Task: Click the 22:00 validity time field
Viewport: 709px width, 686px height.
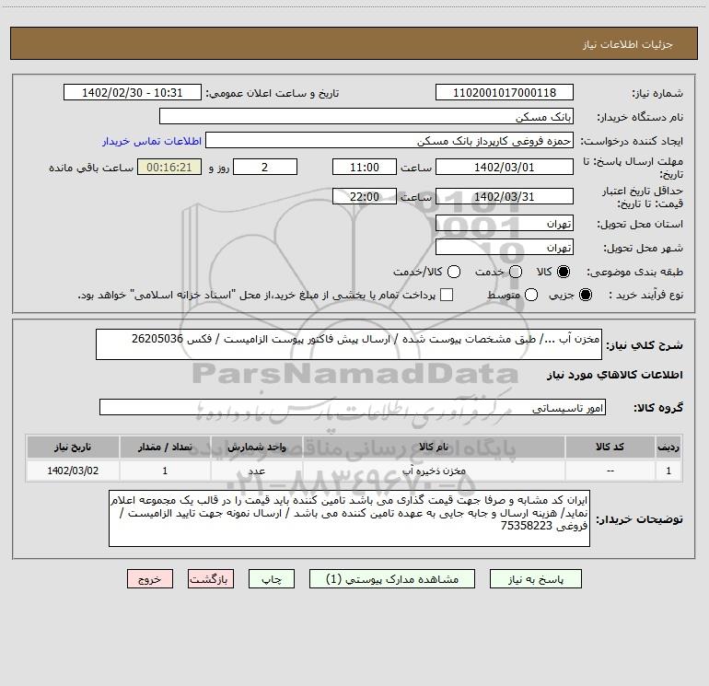Action: [365, 196]
